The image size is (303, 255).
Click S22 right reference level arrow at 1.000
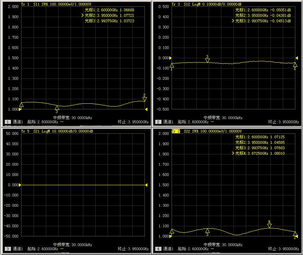click(x=296, y=236)
